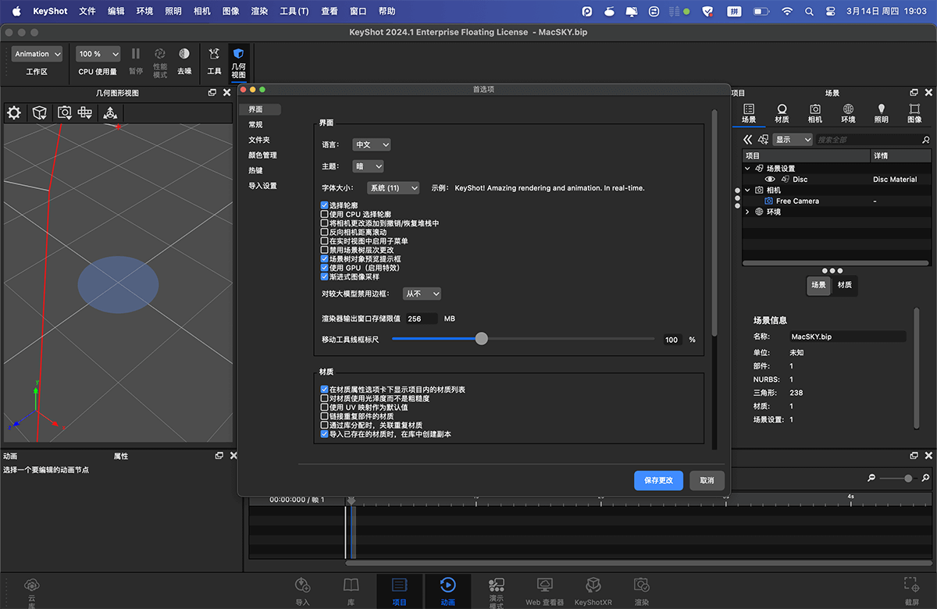Open the CPU usage 100 % dropdown
The image size is (937, 609).
click(x=98, y=54)
